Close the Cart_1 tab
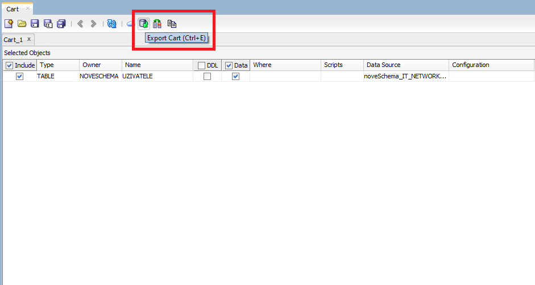This screenshot has width=535, height=285. (29, 39)
